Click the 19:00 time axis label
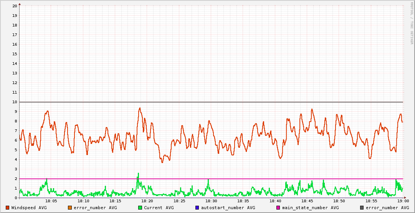This screenshot has width=415, height=213. tap(403, 201)
